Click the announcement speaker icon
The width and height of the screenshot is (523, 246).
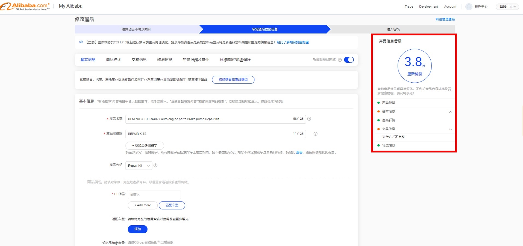81,42
